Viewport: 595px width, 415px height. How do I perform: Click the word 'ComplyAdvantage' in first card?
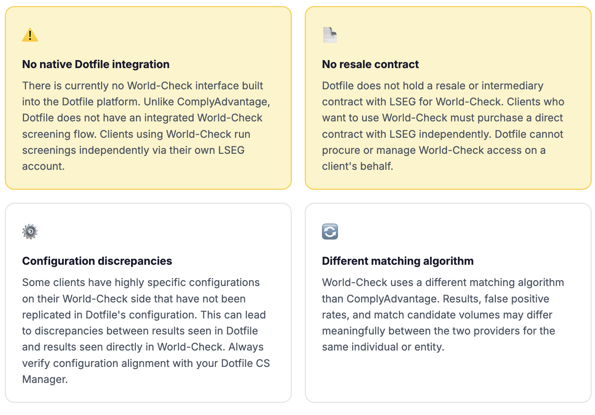coord(223,102)
